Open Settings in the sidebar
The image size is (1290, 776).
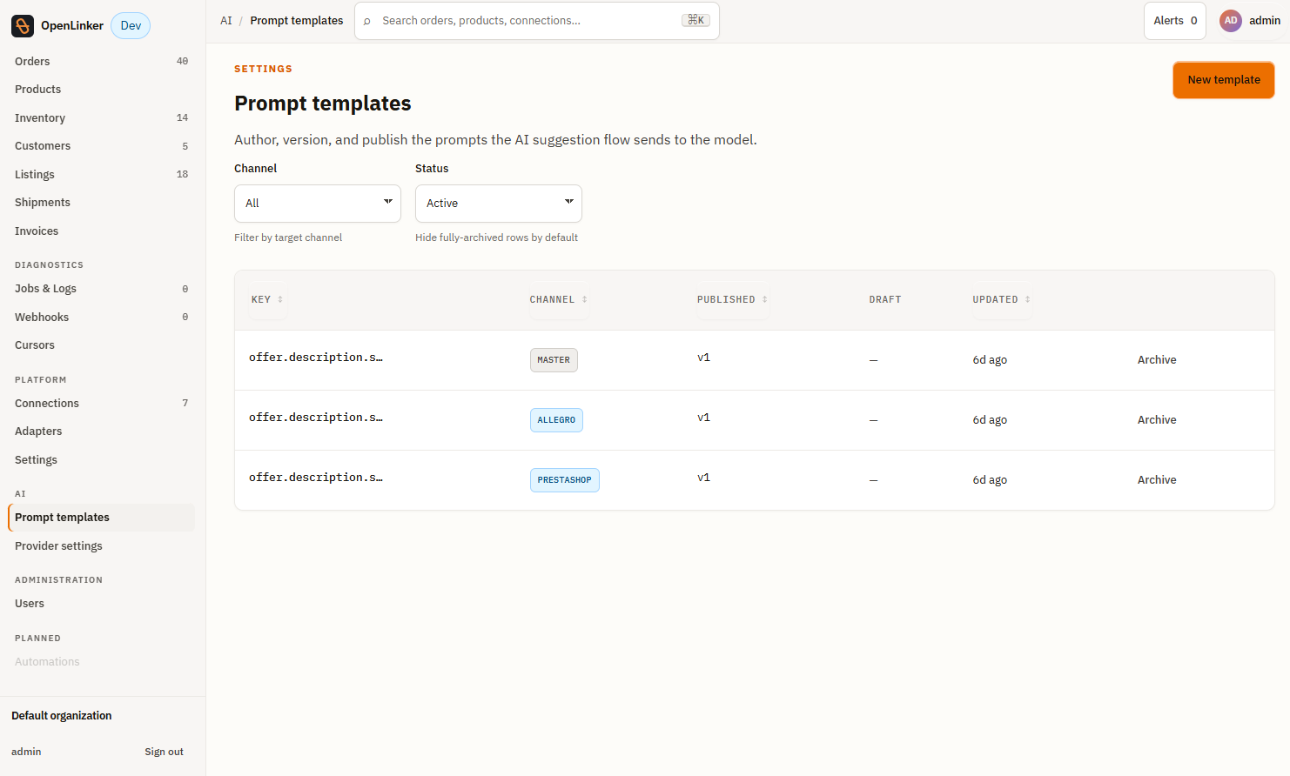pyautogui.click(x=101, y=460)
